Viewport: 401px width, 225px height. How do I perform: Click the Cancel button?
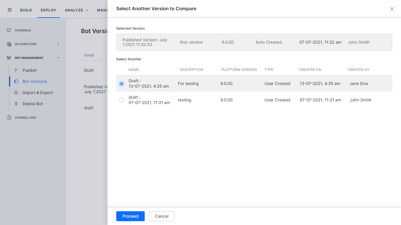(x=161, y=216)
